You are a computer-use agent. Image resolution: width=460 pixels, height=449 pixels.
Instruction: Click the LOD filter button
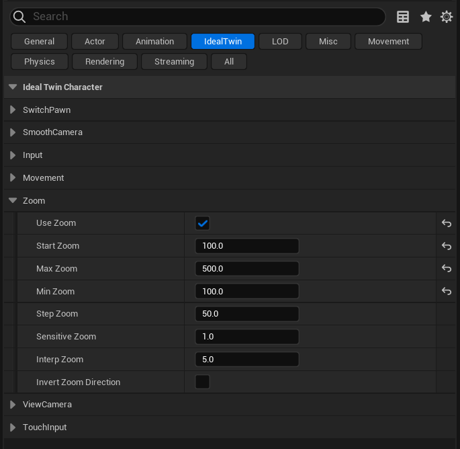(280, 42)
